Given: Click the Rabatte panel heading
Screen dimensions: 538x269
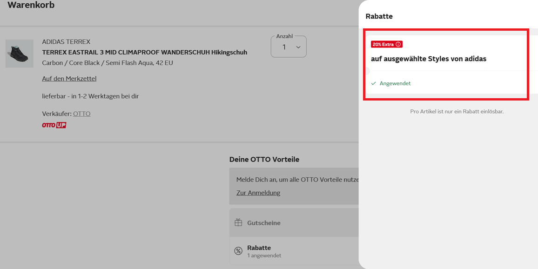Looking at the screenshot, I should pos(379,16).
